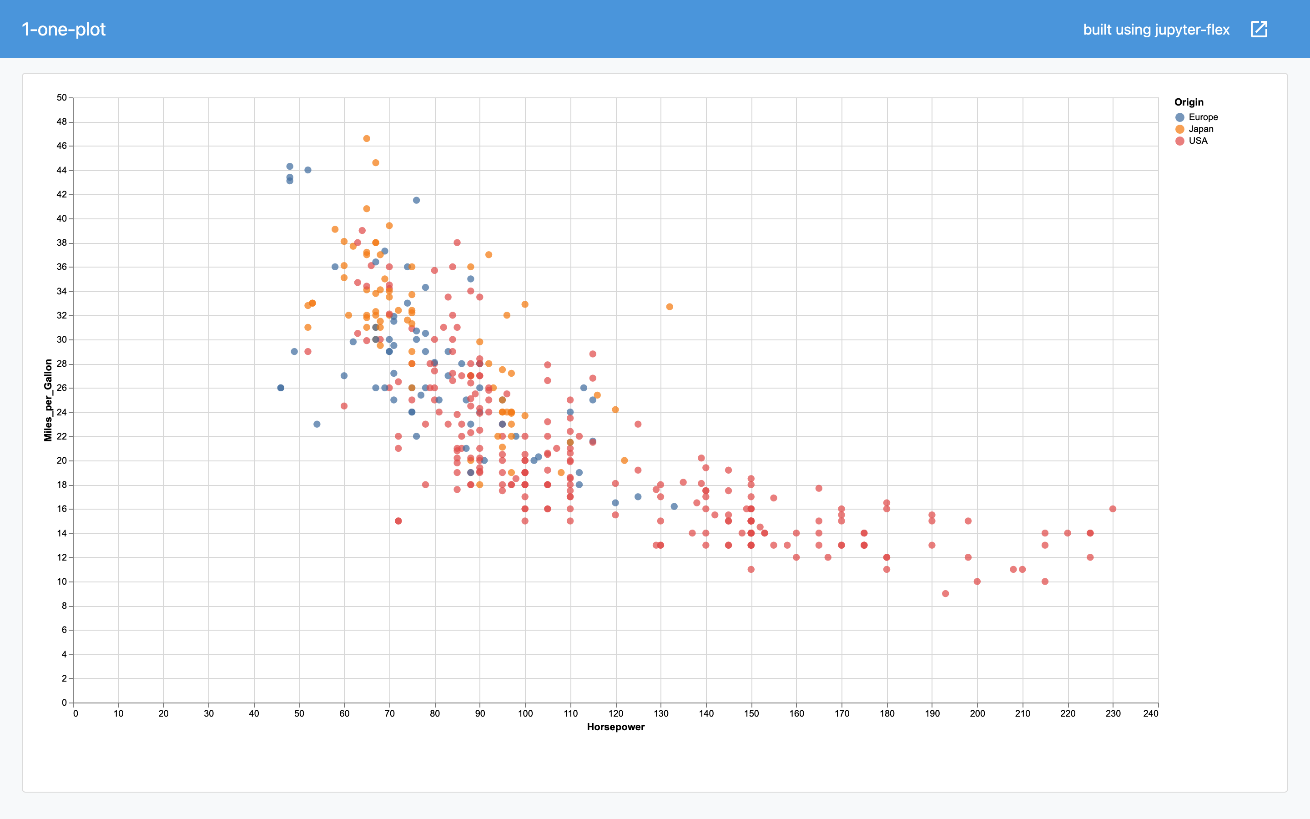Screen dimensions: 1310x819
Task: Select the Japan legend label
Action: point(1201,130)
